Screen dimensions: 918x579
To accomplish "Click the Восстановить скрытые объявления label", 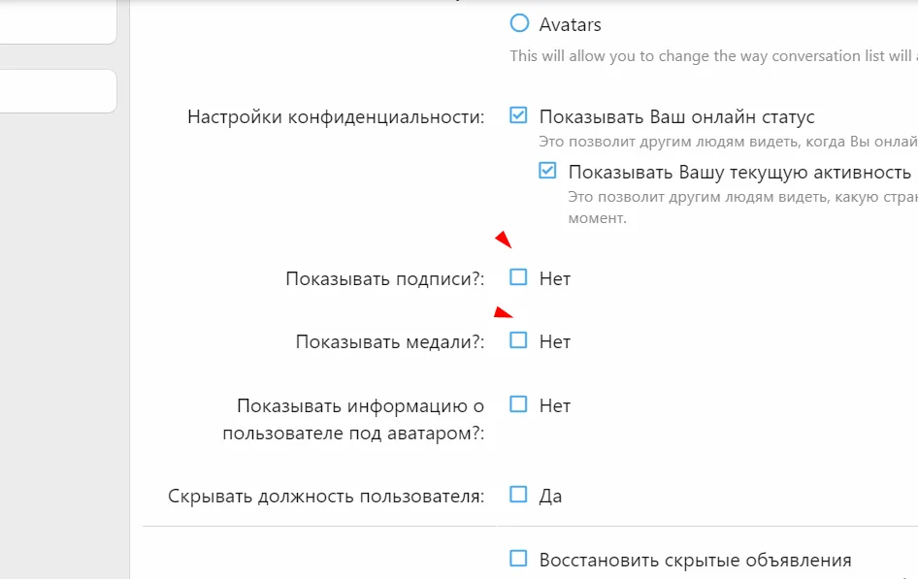I will [695, 559].
